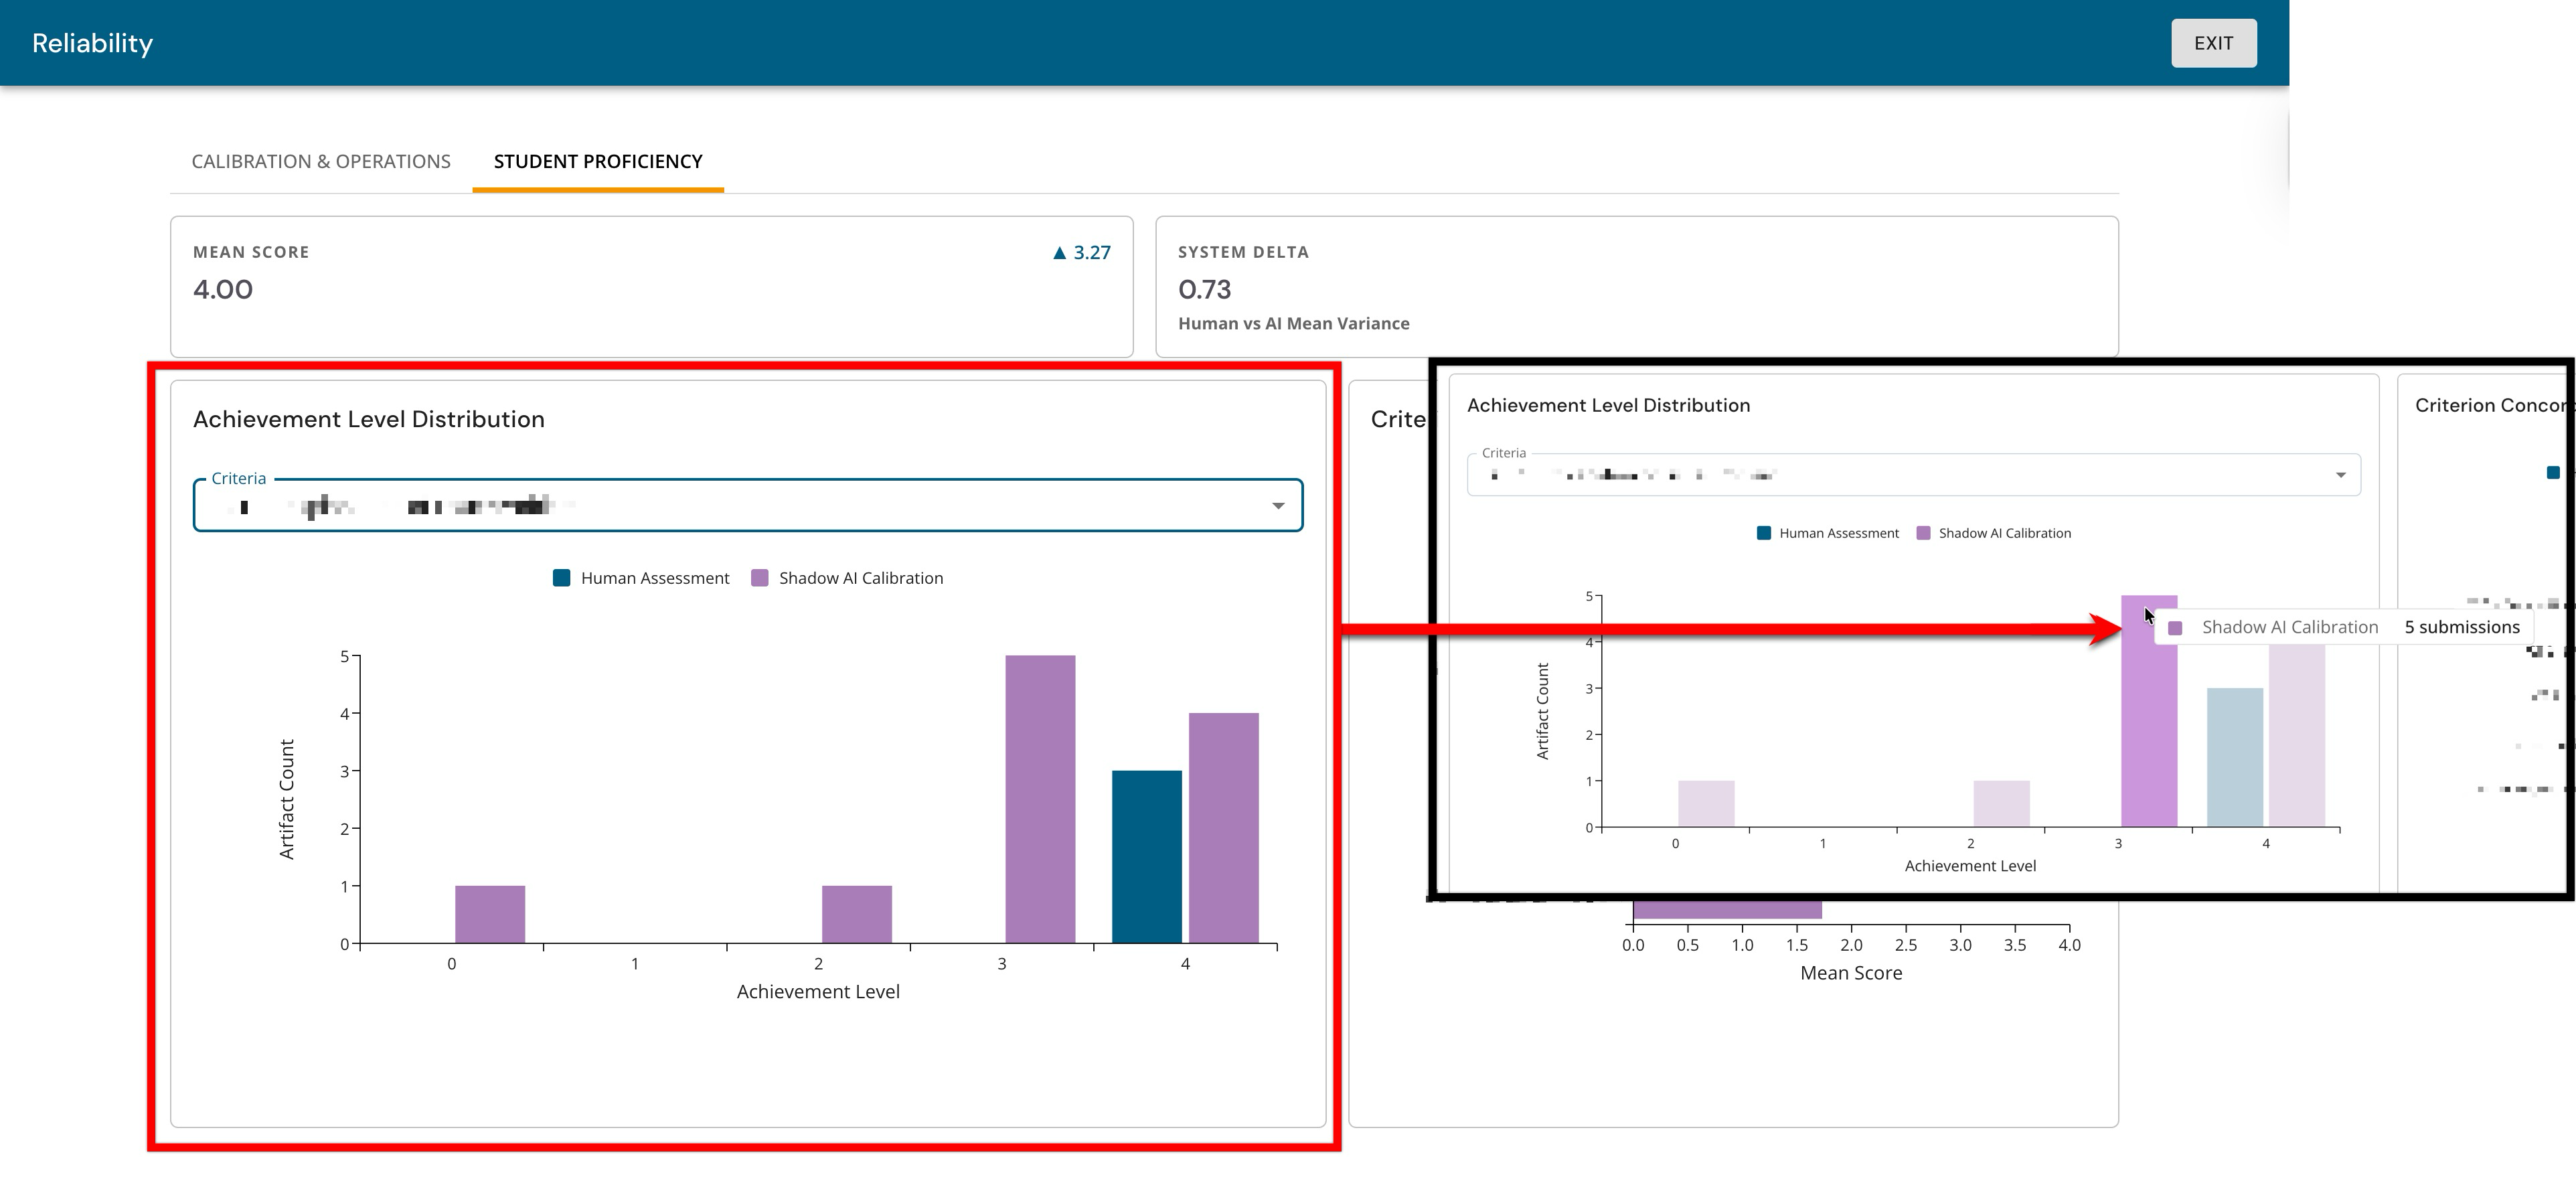
Task: Select the Student Proficiency tab
Action: click(598, 161)
